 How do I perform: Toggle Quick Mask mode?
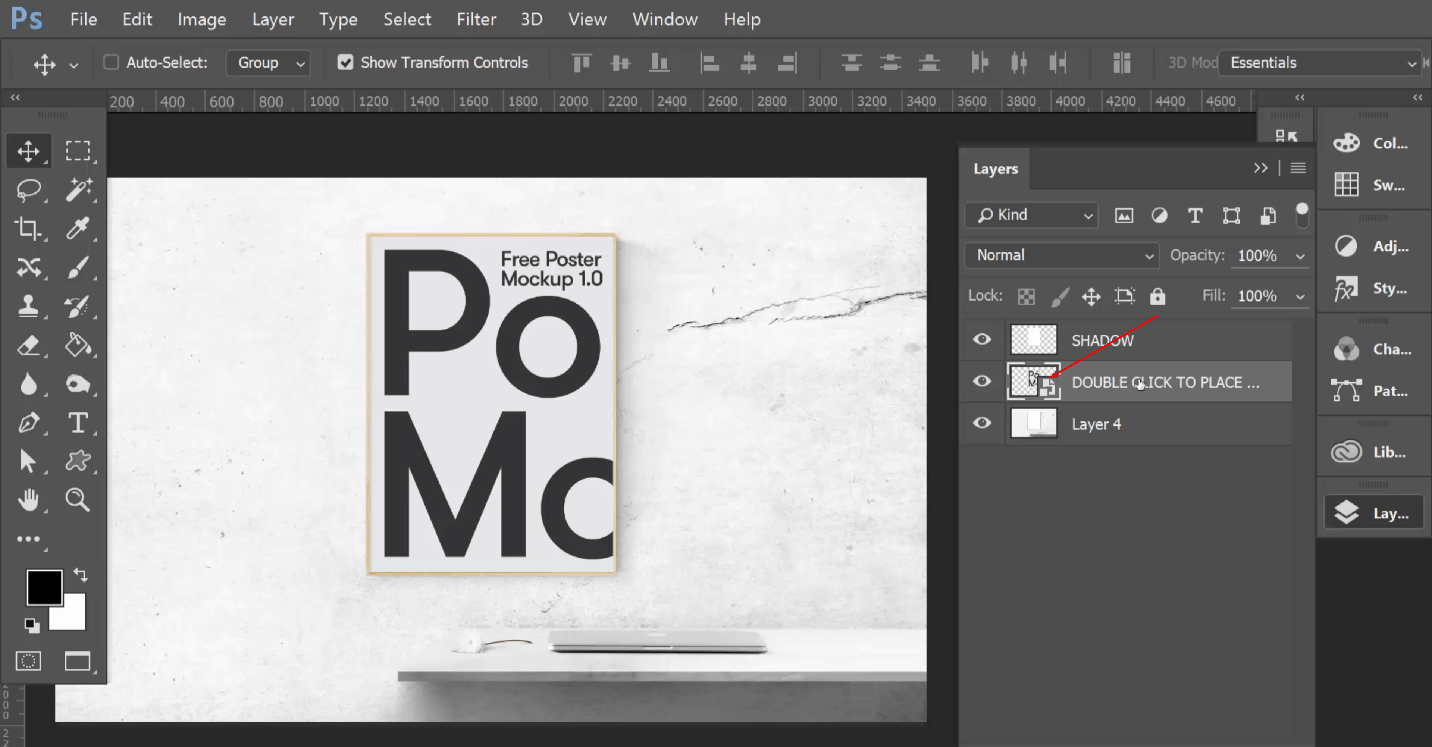pos(28,661)
